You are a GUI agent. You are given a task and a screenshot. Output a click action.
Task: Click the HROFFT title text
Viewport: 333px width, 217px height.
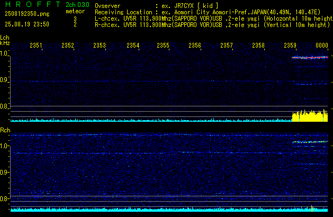tap(32, 4)
